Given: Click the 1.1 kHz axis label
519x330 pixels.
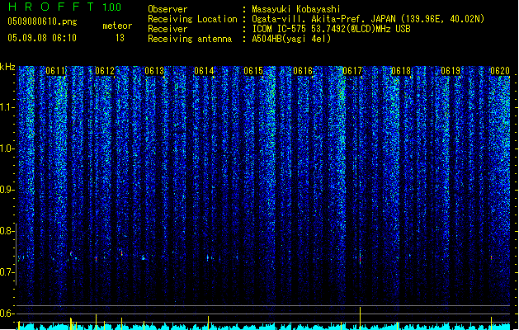Looking at the screenshot, I should pyautogui.click(x=7, y=107).
